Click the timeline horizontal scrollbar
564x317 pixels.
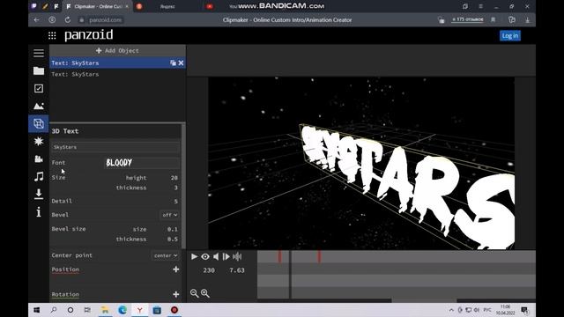point(425,300)
